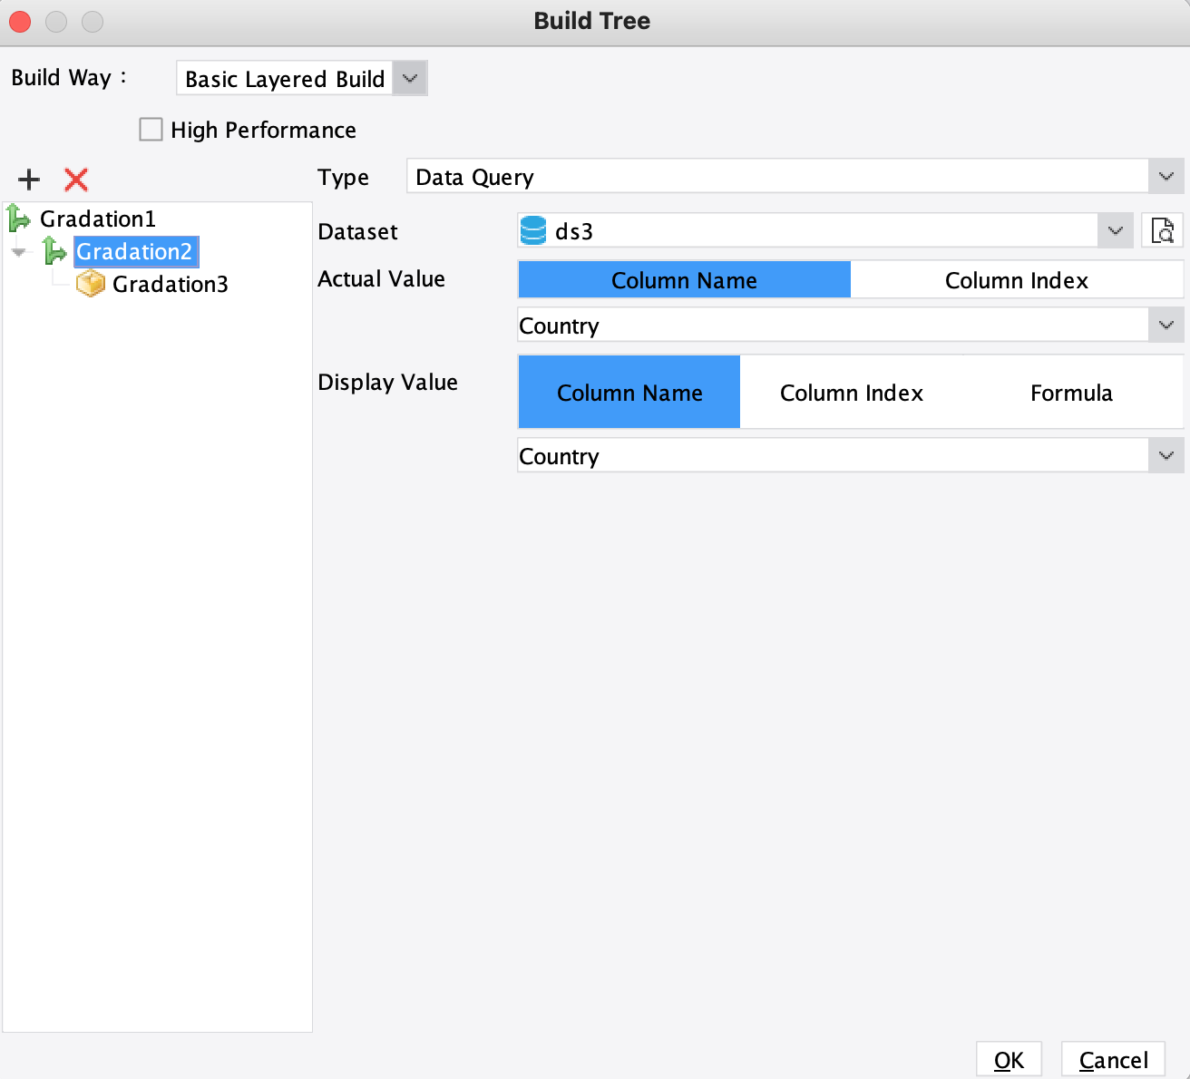Click the ds3 database icon in the Dataset field
This screenshot has width=1190, height=1079.
[534, 230]
